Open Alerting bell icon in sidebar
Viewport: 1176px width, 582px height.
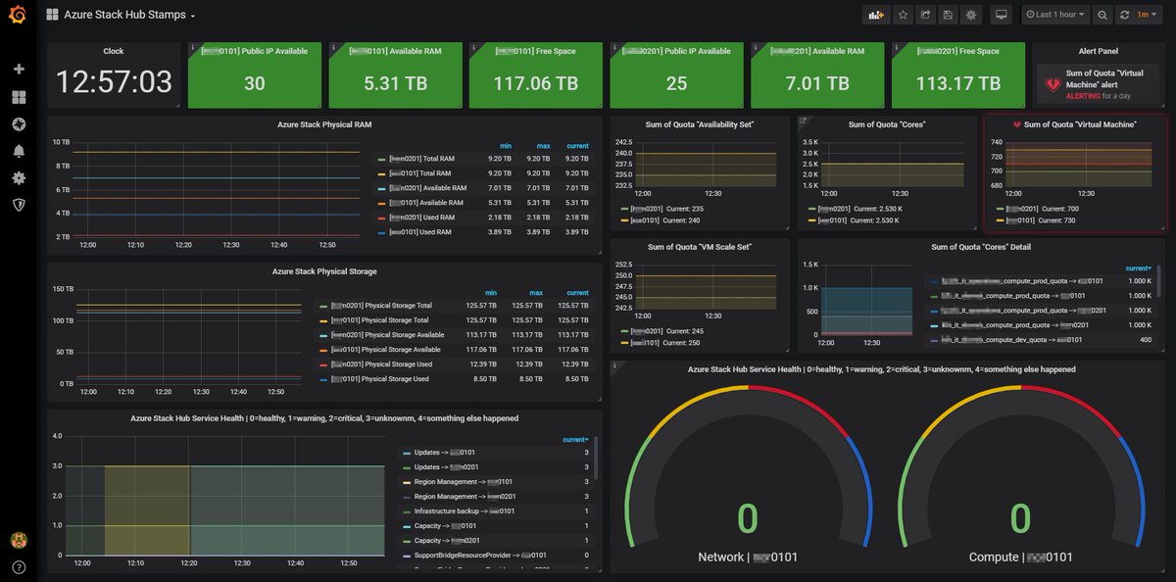pos(19,151)
